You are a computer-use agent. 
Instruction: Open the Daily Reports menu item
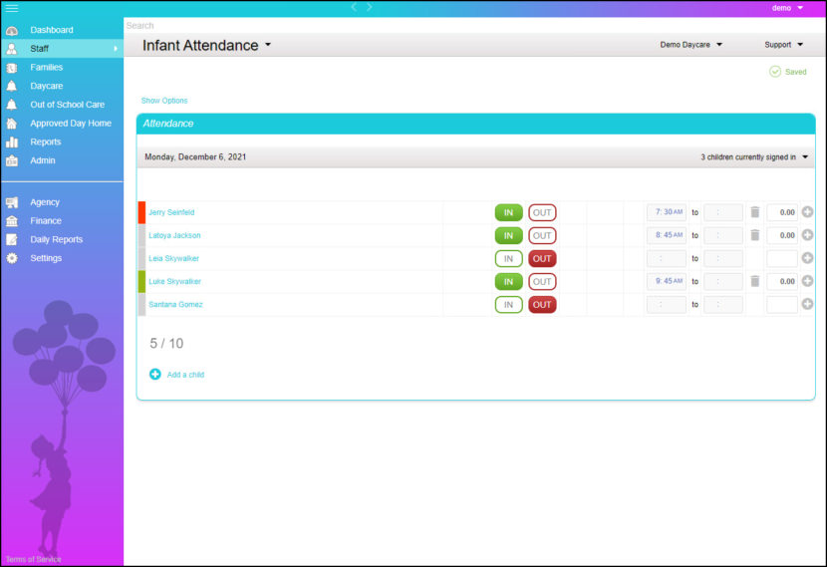pos(57,239)
